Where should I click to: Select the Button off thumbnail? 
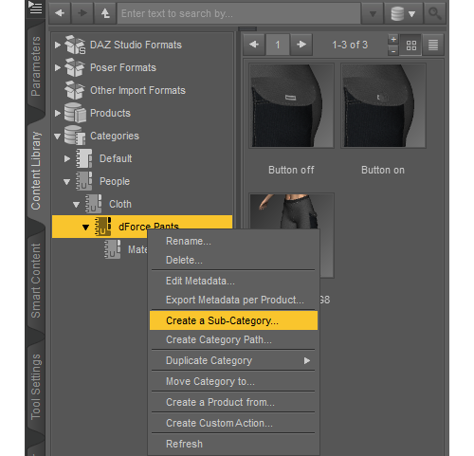[291, 105]
